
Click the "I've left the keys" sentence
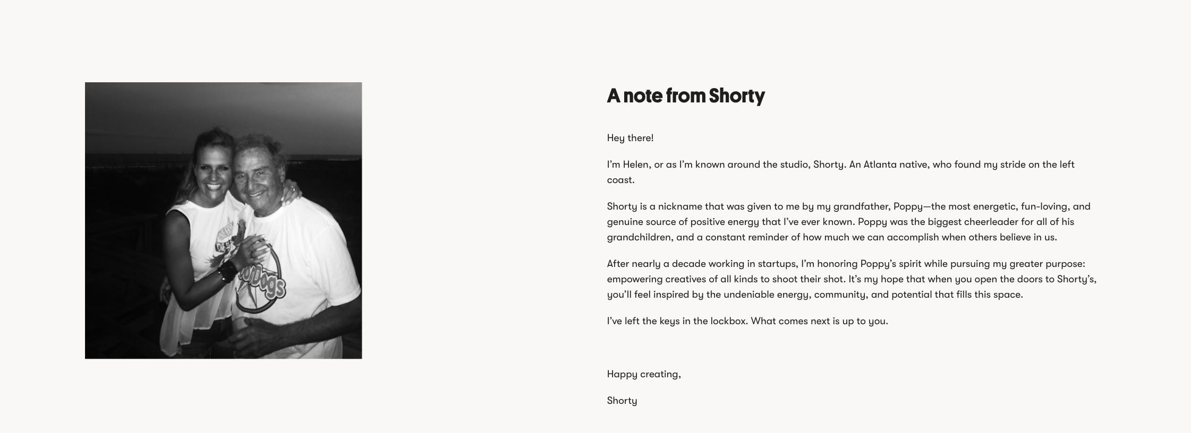coord(747,321)
